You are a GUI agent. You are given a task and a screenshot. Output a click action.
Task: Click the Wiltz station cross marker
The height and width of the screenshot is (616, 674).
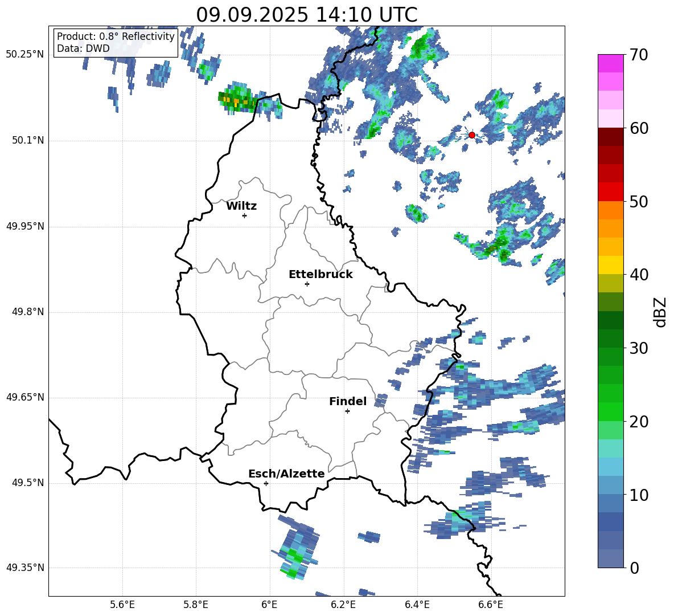[x=245, y=215]
